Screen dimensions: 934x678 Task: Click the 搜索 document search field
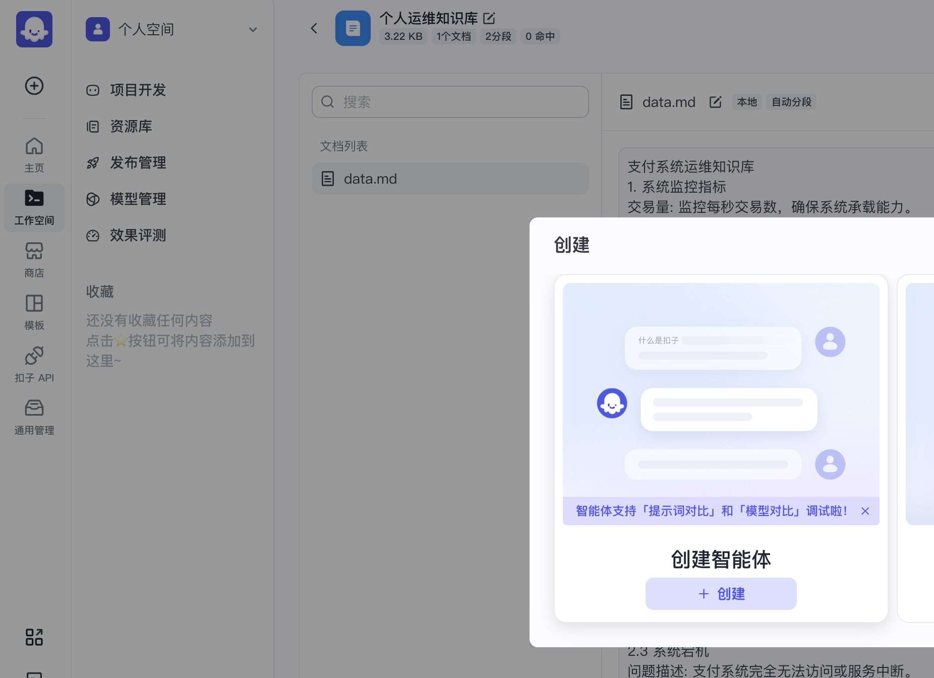tap(450, 102)
